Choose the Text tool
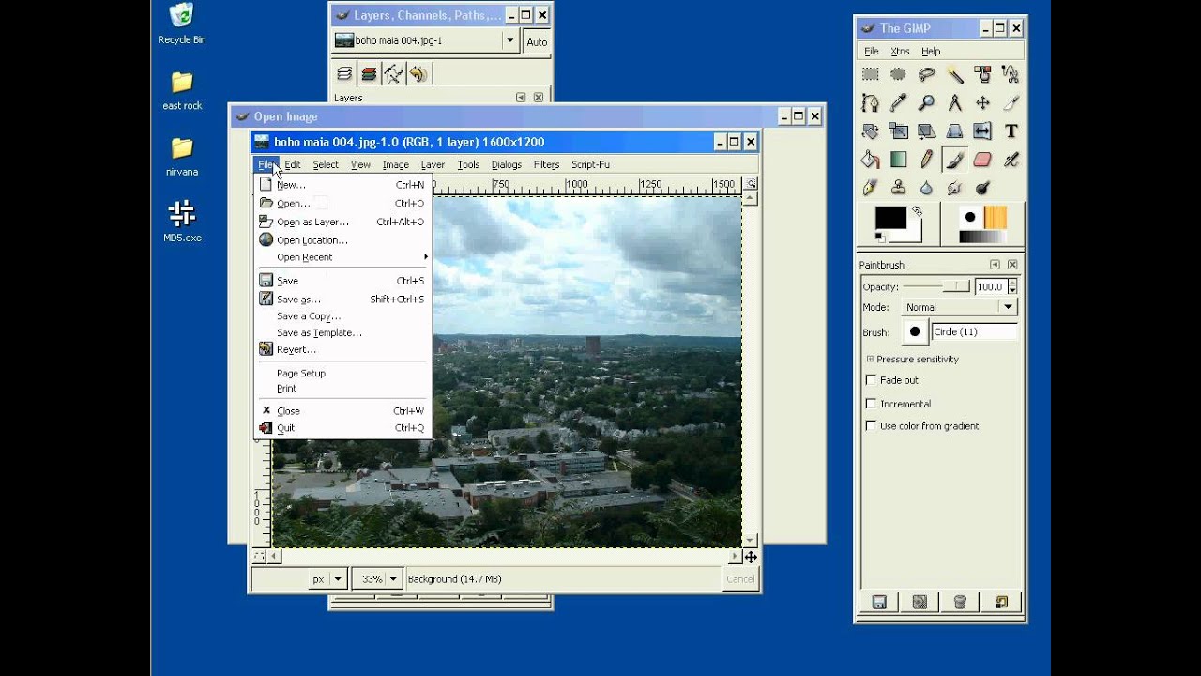Image resolution: width=1201 pixels, height=676 pixels. (x=1011, y=131)
